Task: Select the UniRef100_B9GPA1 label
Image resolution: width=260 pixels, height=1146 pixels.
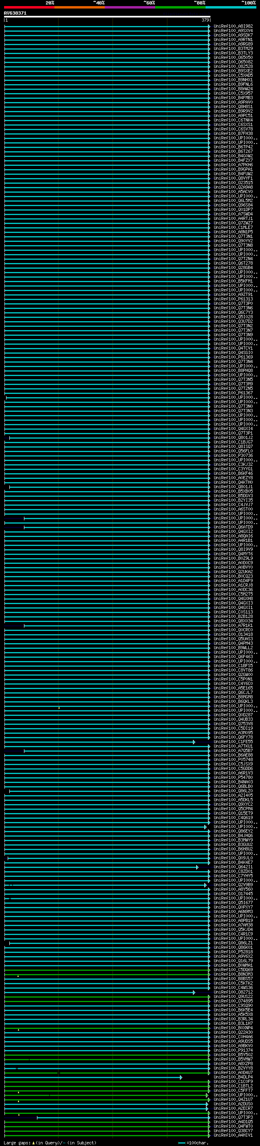Action: (233, 170)
